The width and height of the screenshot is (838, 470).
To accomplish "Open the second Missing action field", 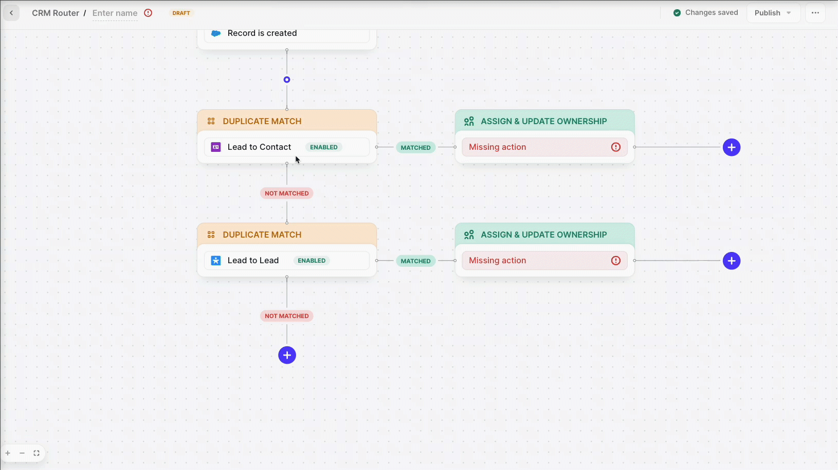I will 544,261.
